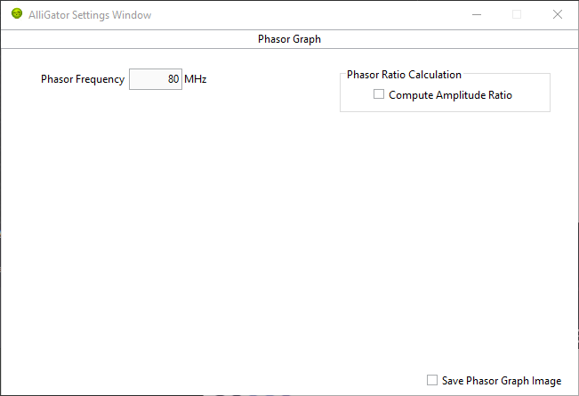Click the AlliGator Settings Window title text

[x=90, y=15]
